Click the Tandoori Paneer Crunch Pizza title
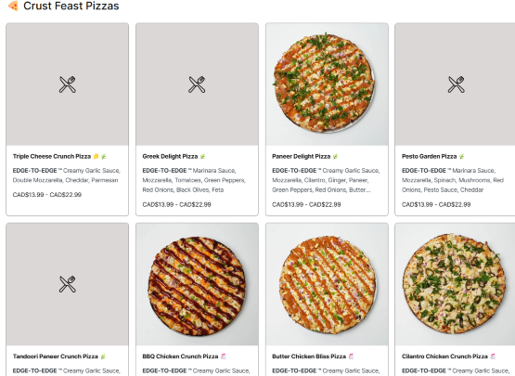 tap(56, 357)
